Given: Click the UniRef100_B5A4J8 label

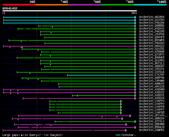Looking at the screenshot, I should click(152, 127).
